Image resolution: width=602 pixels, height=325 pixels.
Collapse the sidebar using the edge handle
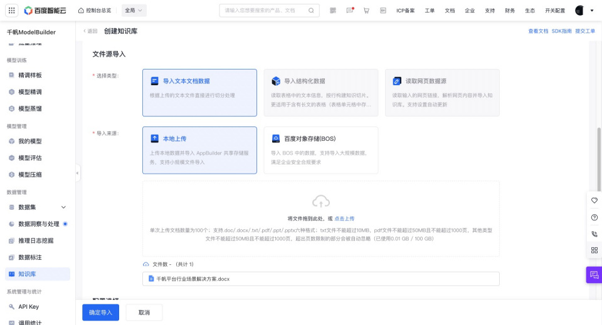78,173
